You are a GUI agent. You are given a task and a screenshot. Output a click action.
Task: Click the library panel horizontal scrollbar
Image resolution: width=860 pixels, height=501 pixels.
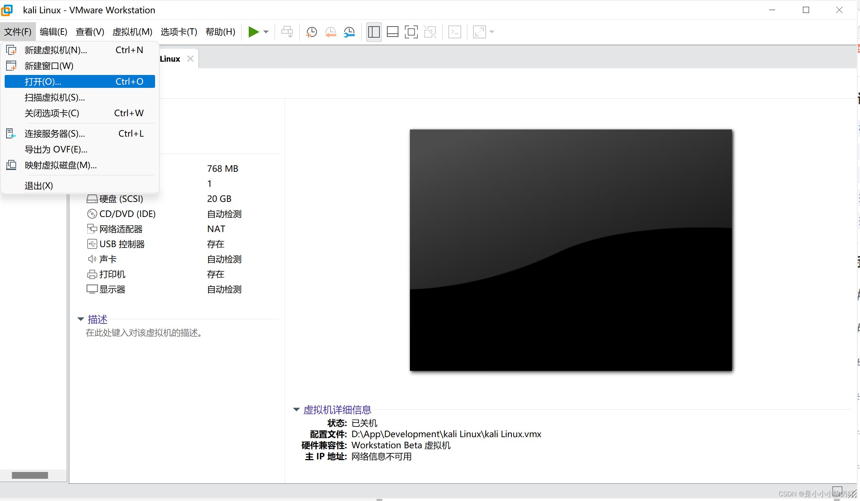30,475
